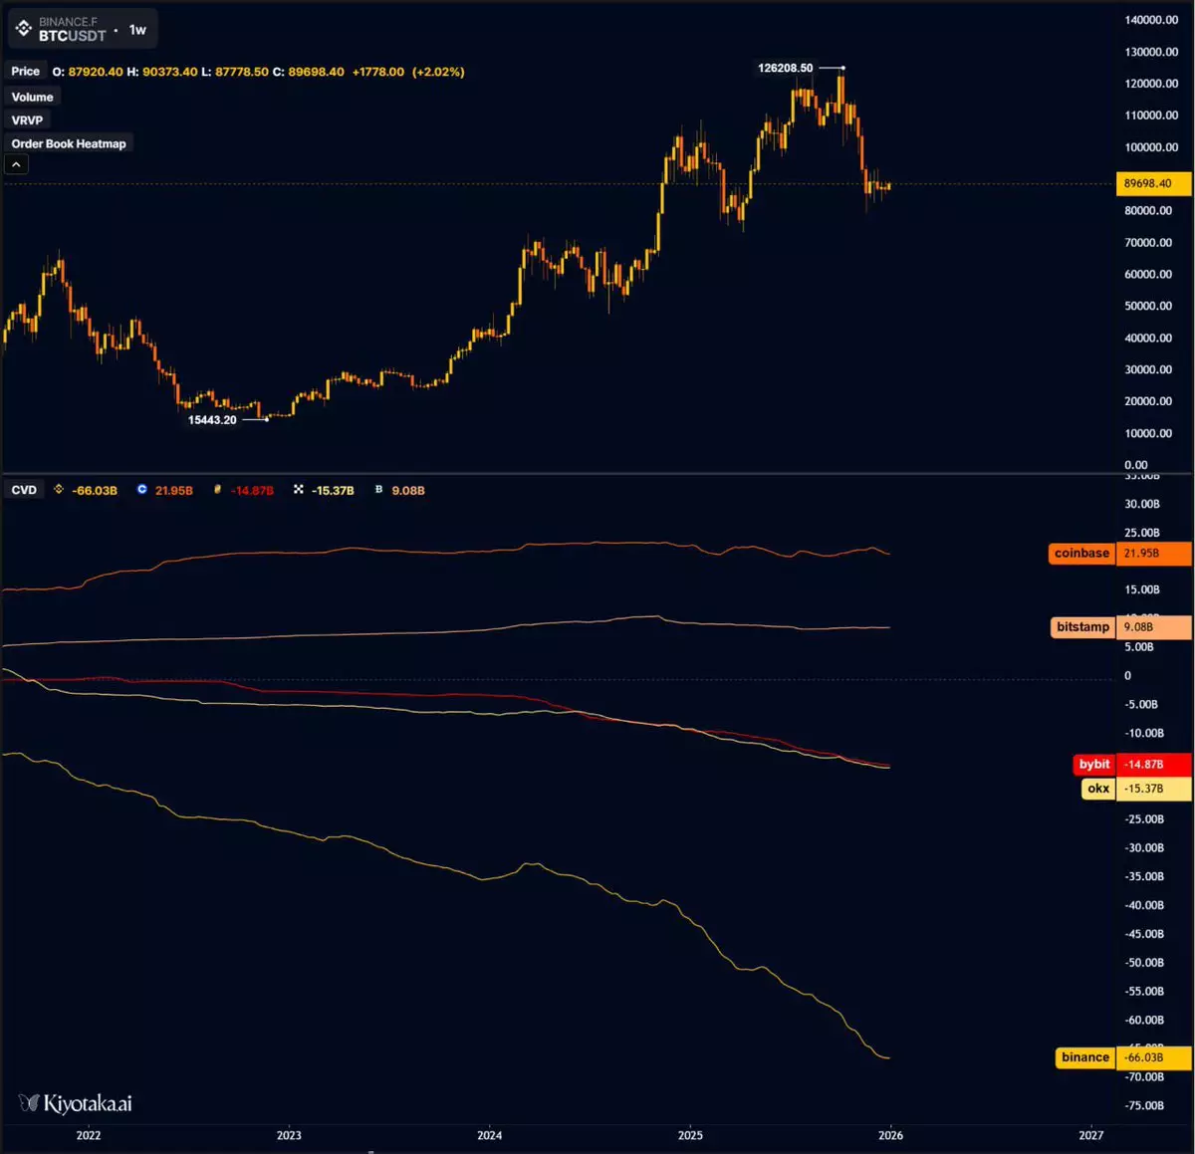Image resolution: width=1195 pixels, height=1154 pixels.
Task: Click the coinbase series label tag
Action: pyautogui.click(x=1081, y=554)
